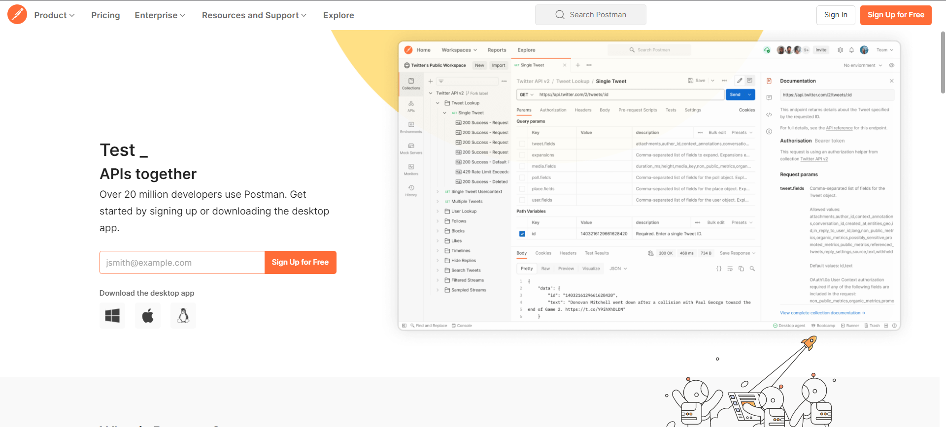Open the GET method dropdown in app screenshot

[527, 94]
